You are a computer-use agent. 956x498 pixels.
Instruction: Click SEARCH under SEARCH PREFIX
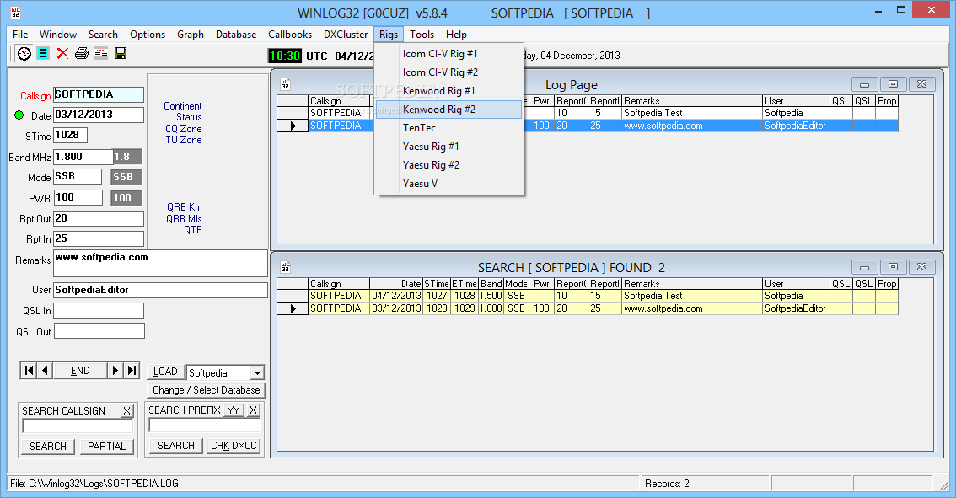point(176,446)
